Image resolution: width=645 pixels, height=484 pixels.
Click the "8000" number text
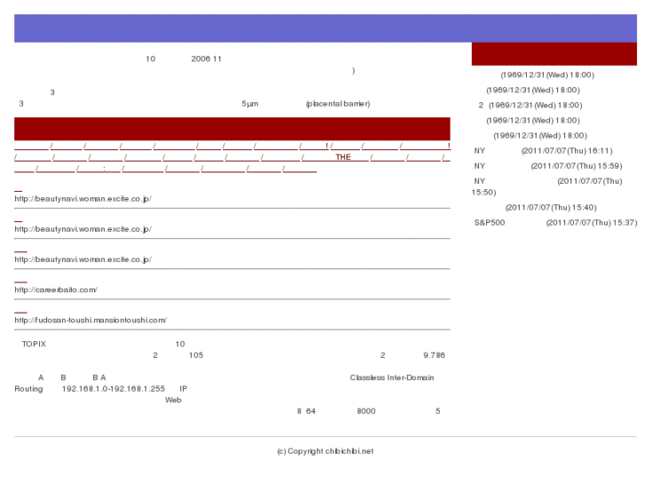tap(366, 411)
